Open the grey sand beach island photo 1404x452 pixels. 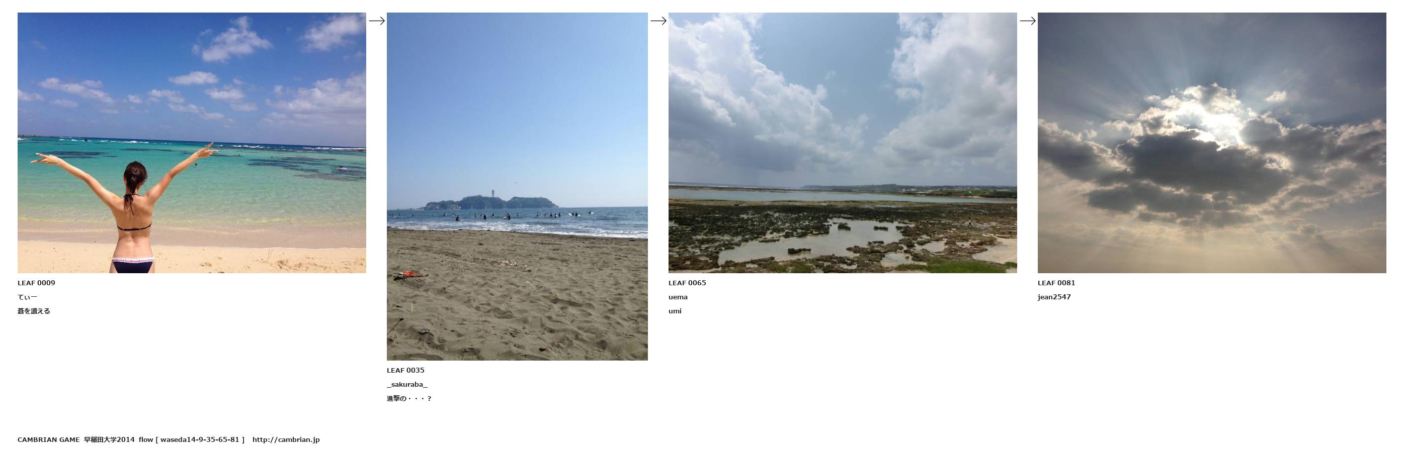pyautogui.click(x=517, y=186)
